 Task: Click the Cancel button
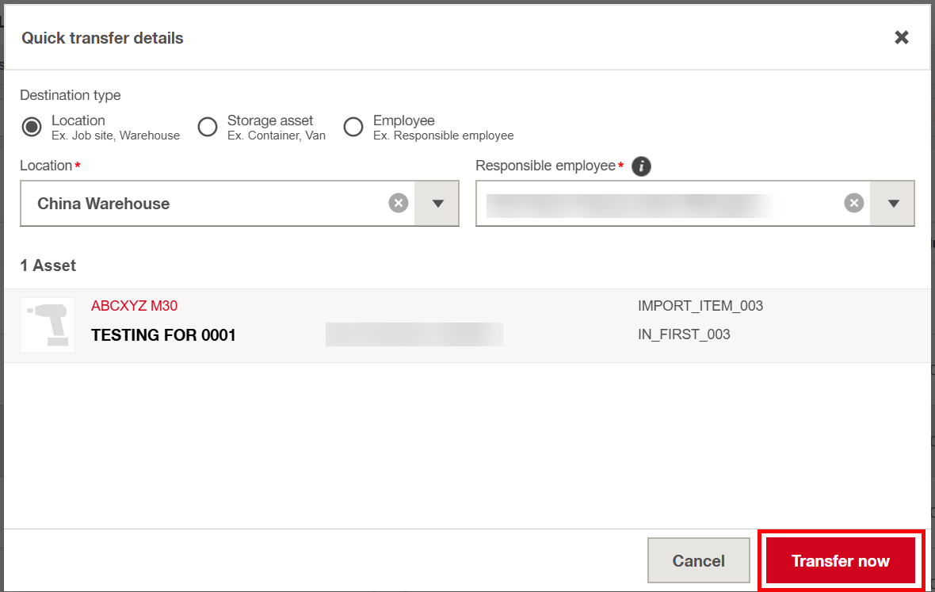click(699, 560)
